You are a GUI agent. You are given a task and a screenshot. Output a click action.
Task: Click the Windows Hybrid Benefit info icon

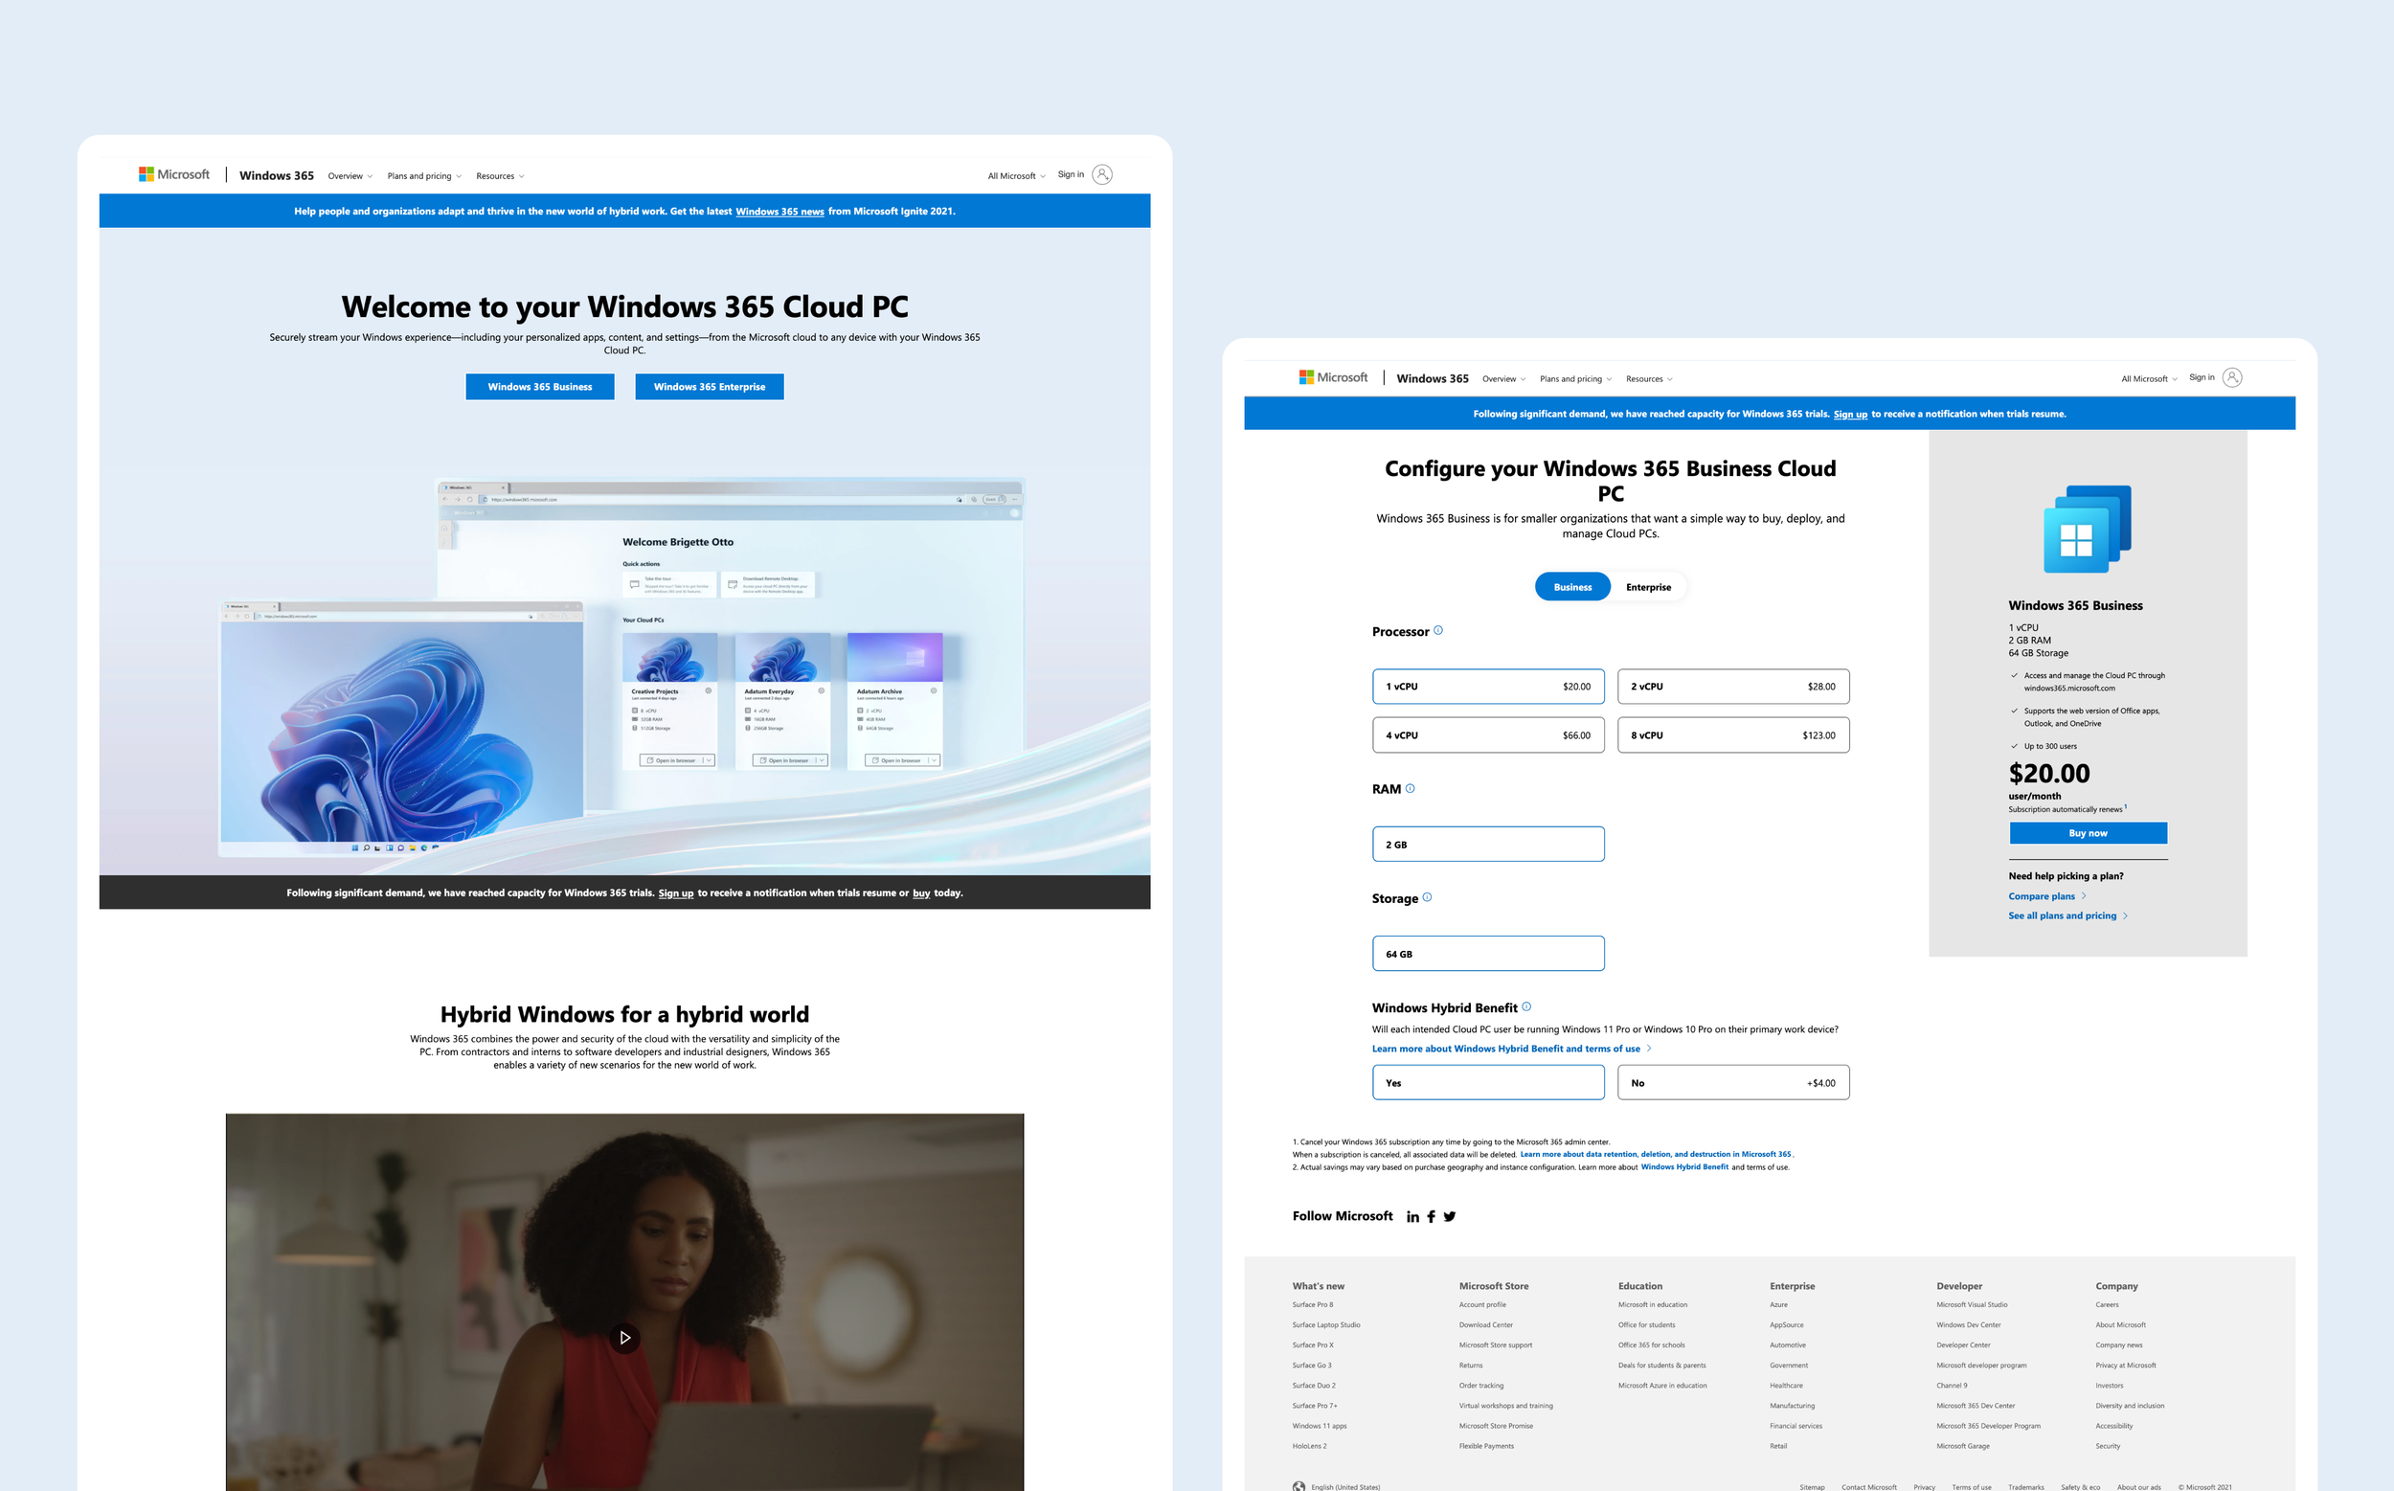[x=1526, y=1006]
